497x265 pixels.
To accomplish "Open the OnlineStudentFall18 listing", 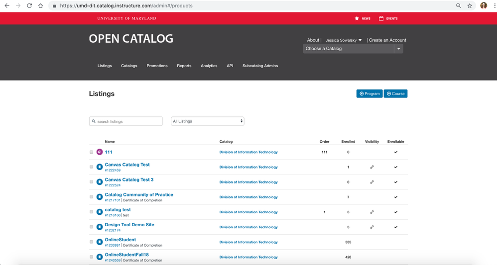I will (127, 255).
